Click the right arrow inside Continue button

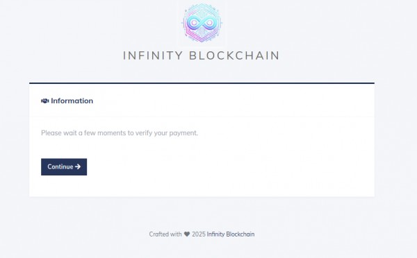78,166
